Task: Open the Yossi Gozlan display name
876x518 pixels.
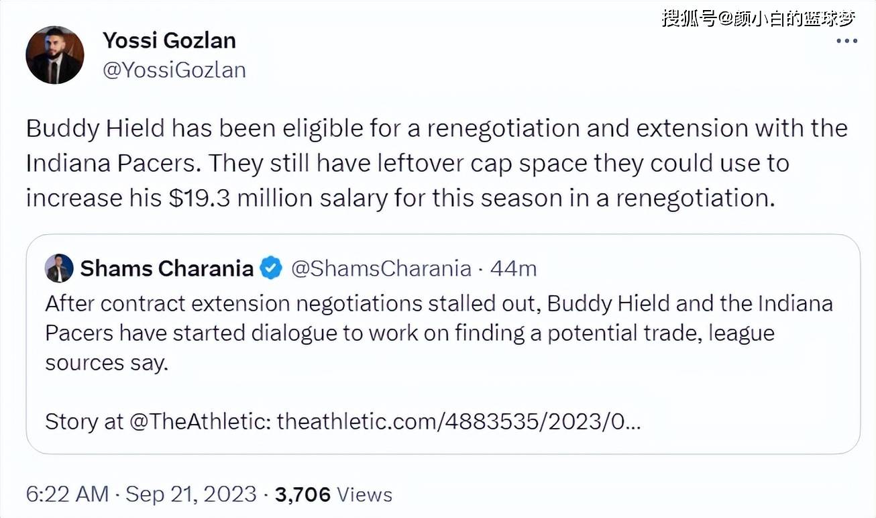Action: [x=169, y=40]
